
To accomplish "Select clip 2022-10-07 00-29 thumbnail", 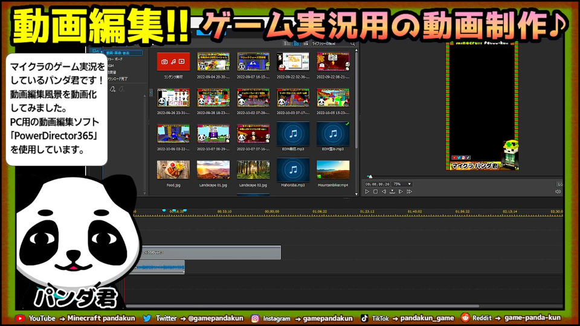I will coord(213,133).
